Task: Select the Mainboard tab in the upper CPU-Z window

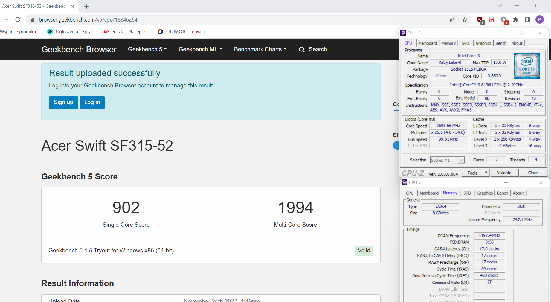Action: click(428, 43)
